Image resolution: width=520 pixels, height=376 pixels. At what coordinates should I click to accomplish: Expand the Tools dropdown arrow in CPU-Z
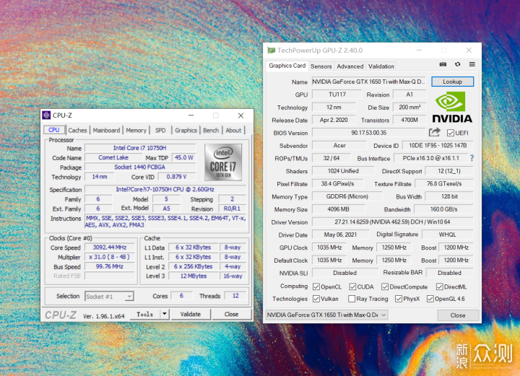165,314
